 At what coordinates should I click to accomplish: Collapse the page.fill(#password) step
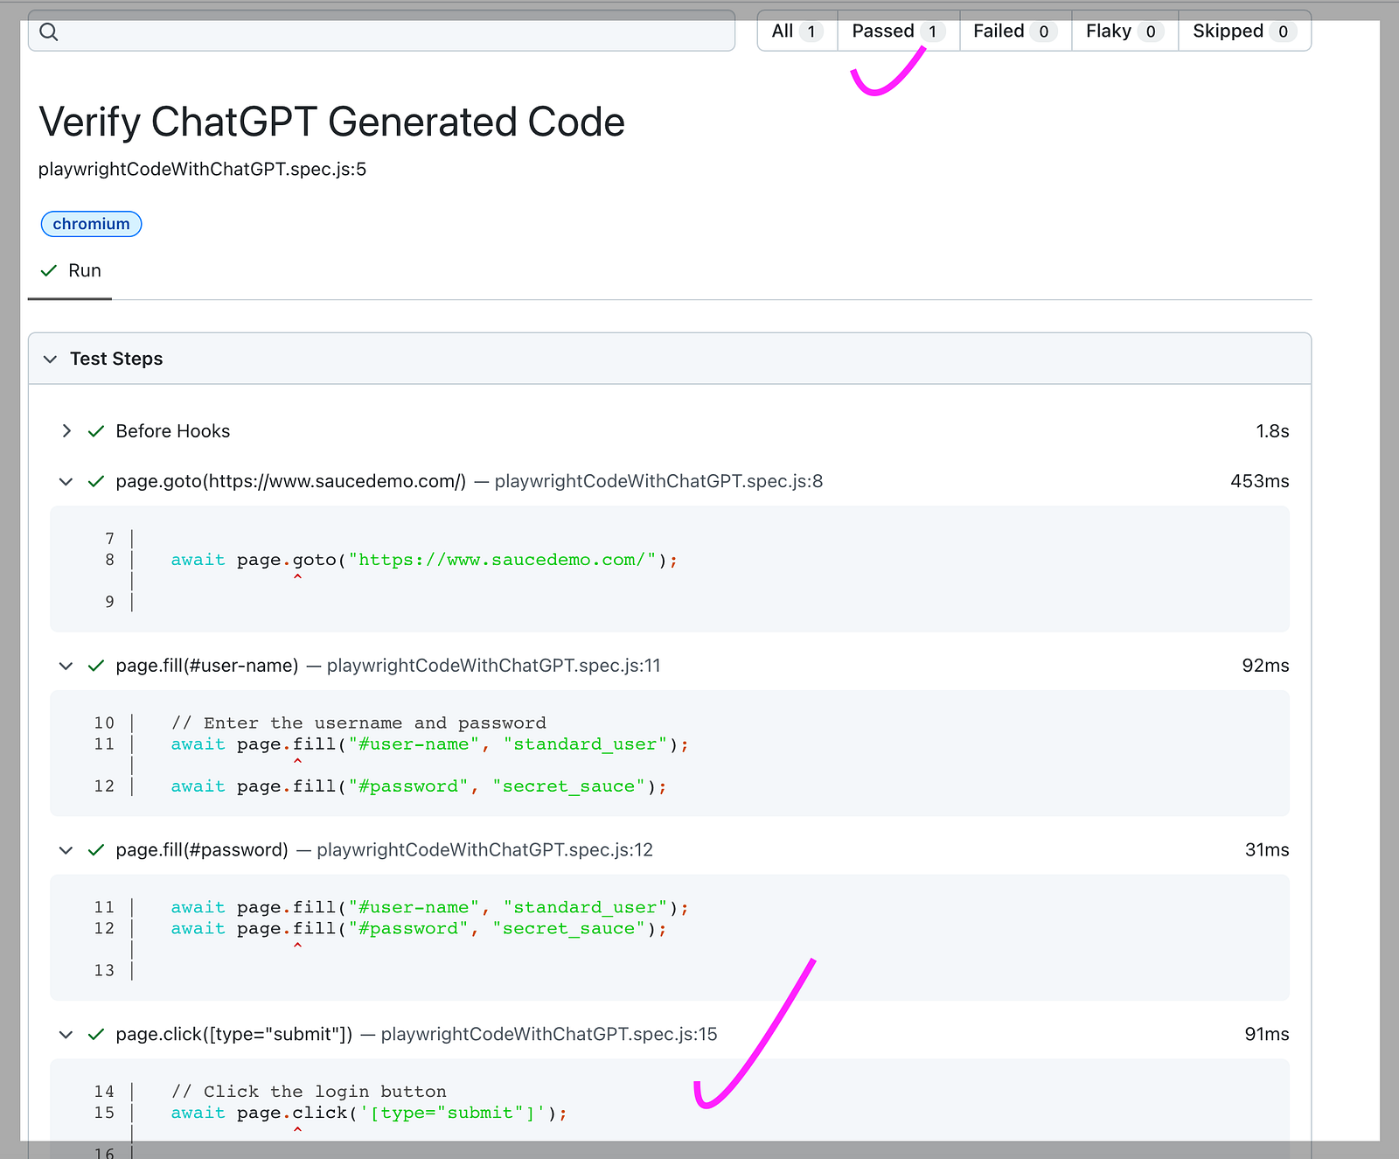[66, 850]
